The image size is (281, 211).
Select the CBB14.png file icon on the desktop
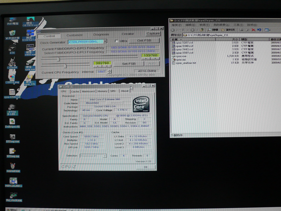[12, 79]
